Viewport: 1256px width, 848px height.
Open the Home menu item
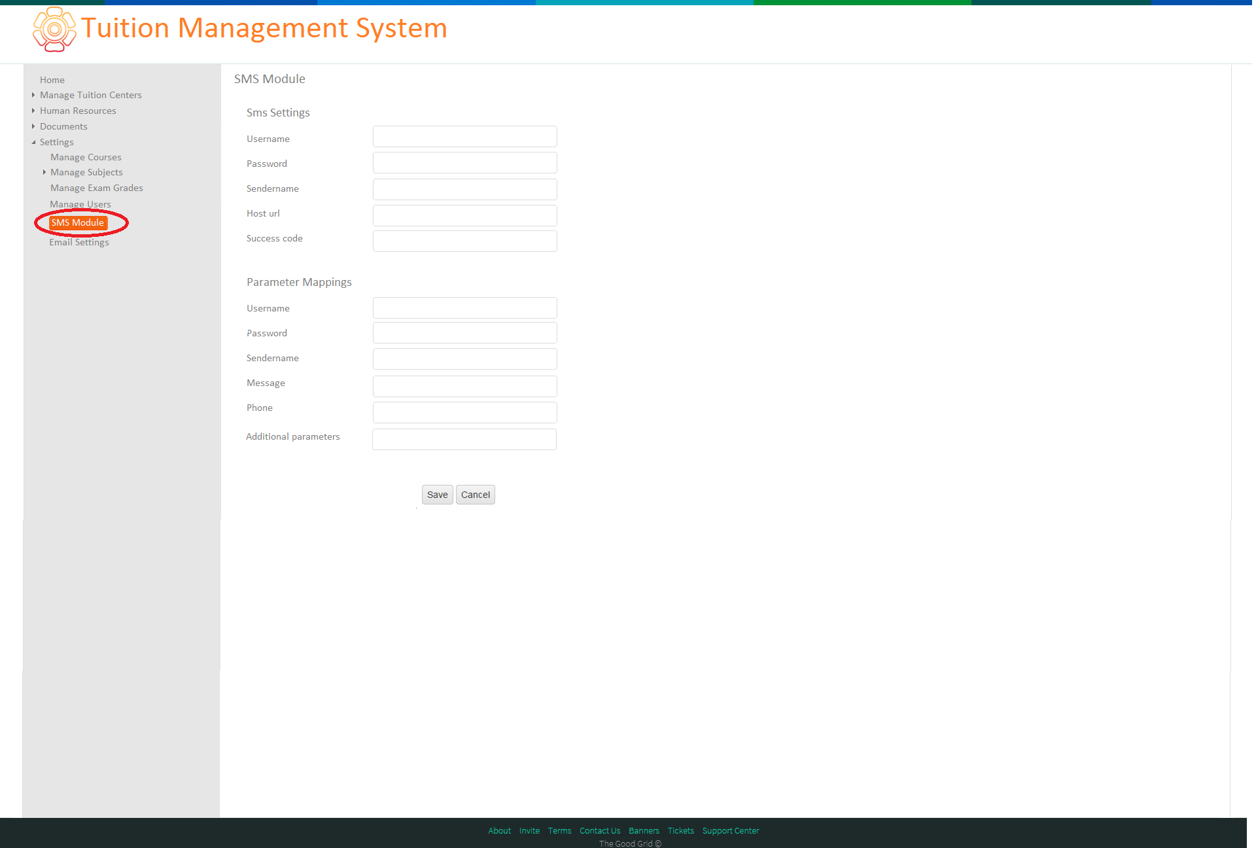click(x=52, y=80)
